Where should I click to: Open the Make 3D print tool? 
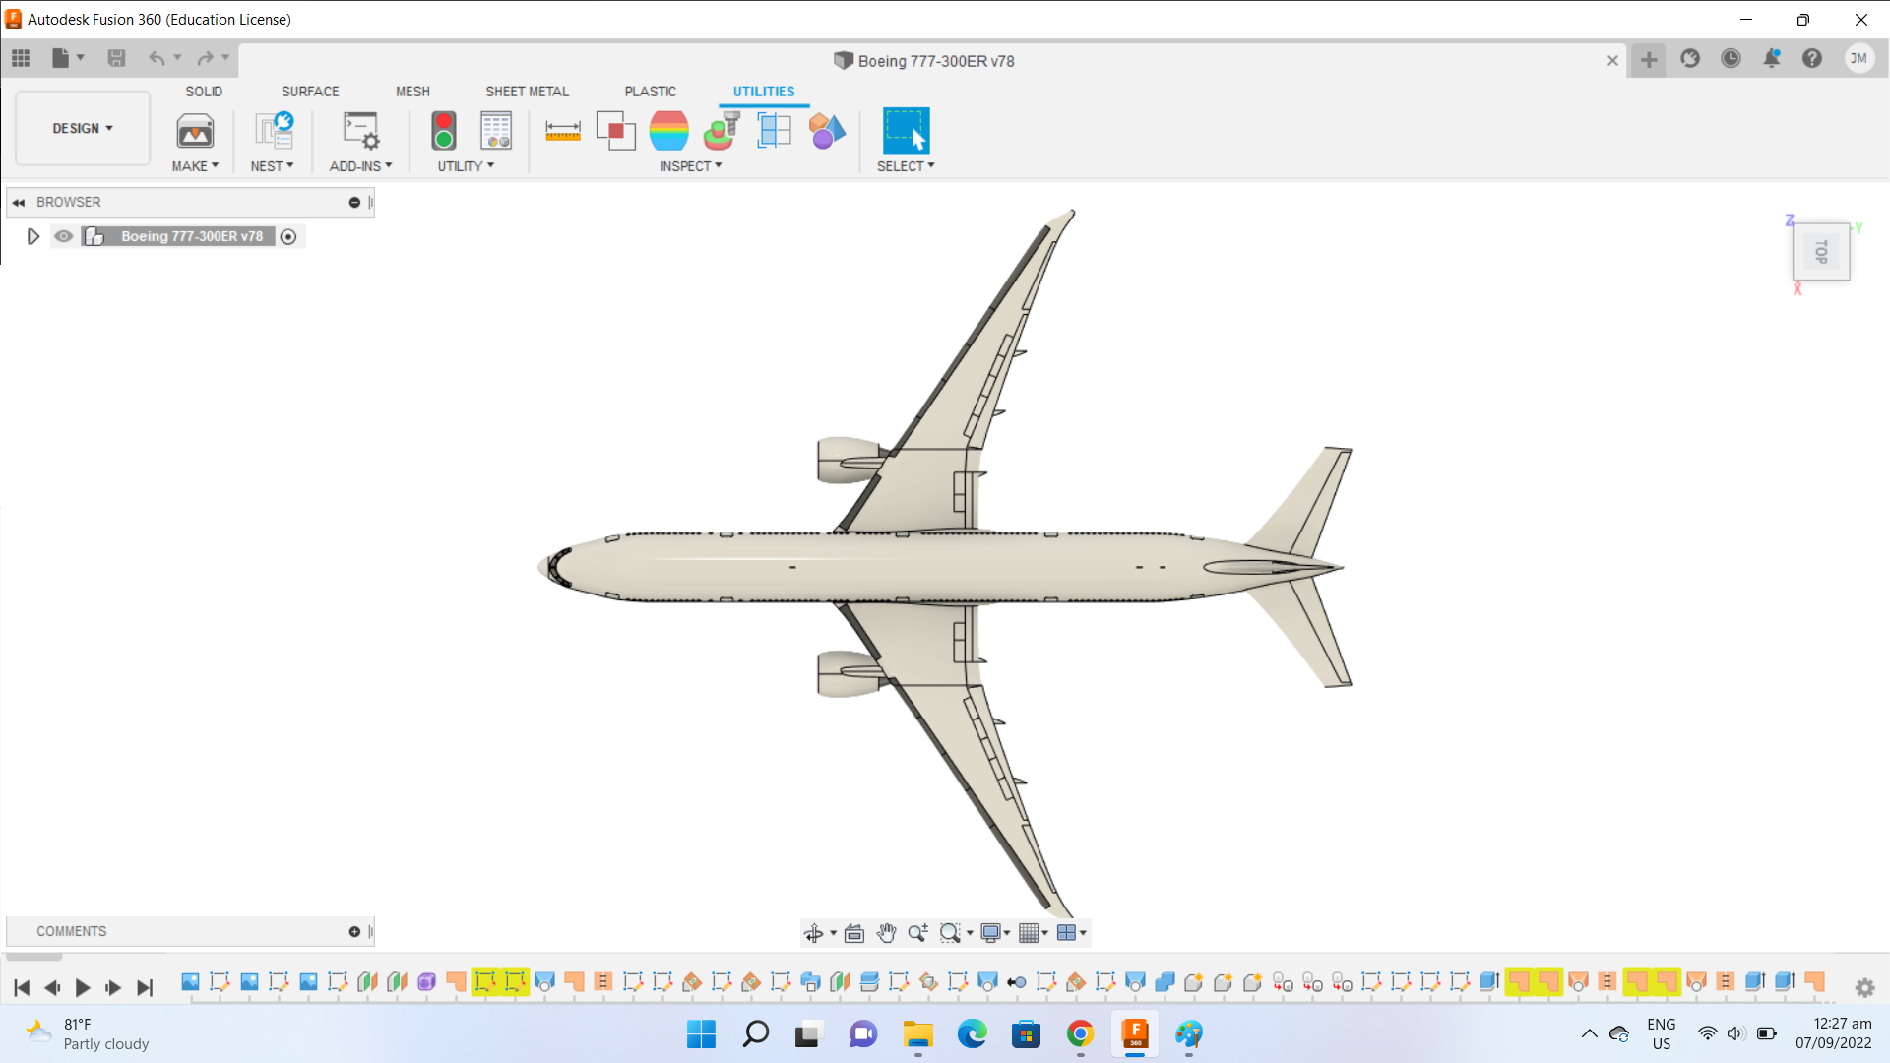pos(195,131)
